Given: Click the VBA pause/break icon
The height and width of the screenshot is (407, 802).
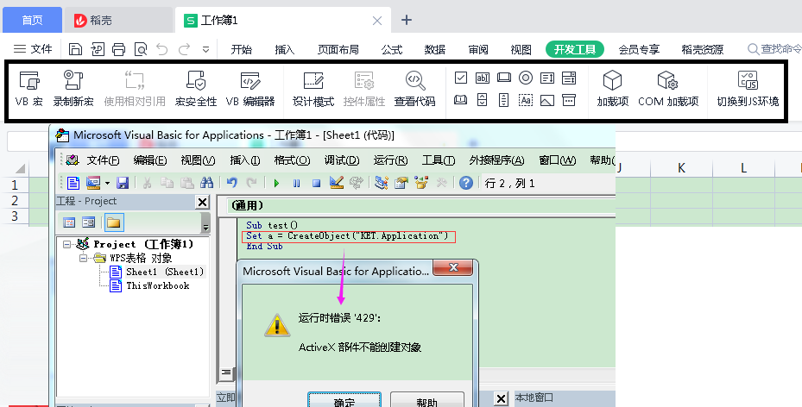Looking at the screenshot, I should click(297, 183).
